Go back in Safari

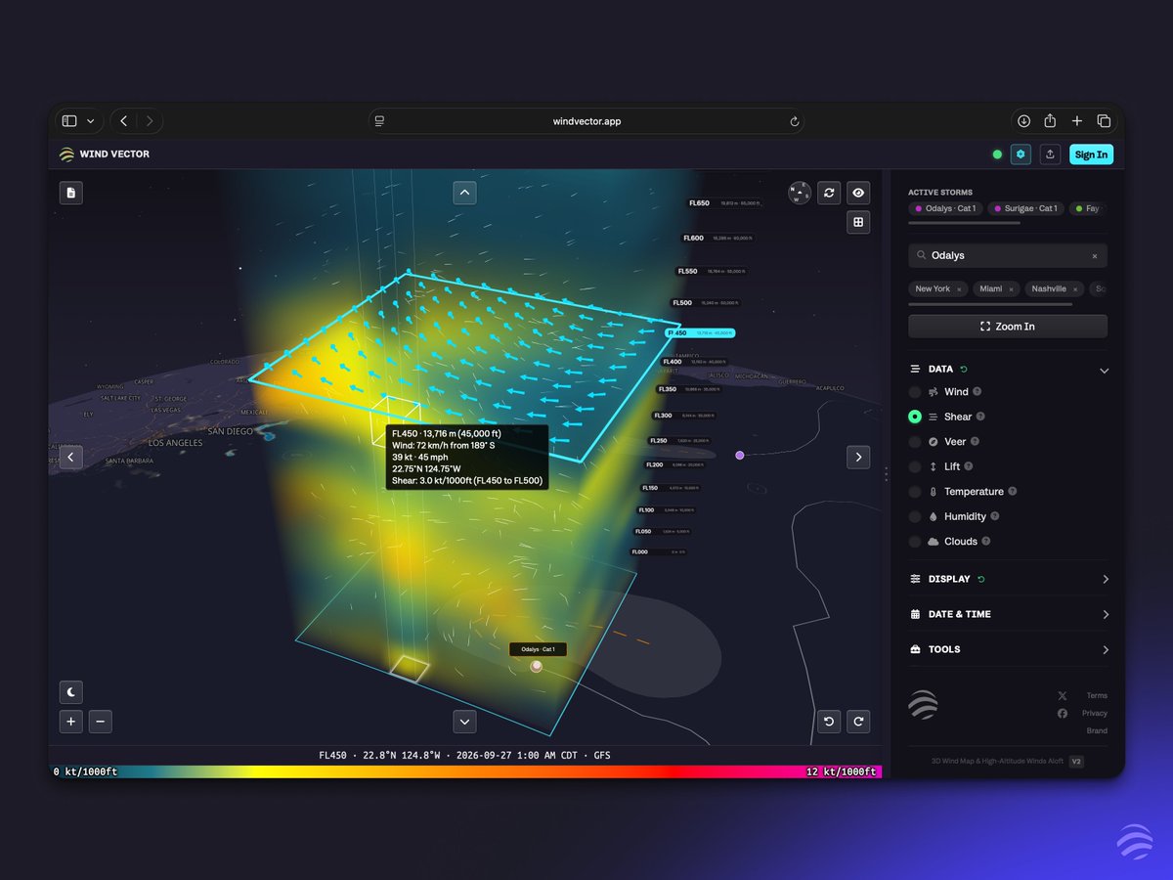pos(123,121)
